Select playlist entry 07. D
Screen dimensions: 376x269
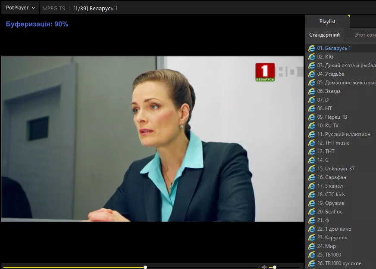coord(341,100)
